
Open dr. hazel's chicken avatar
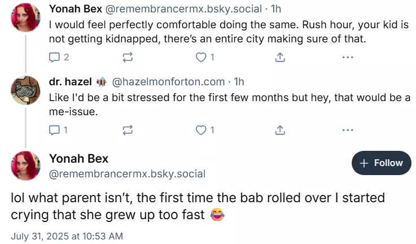(x=25, y=90)
